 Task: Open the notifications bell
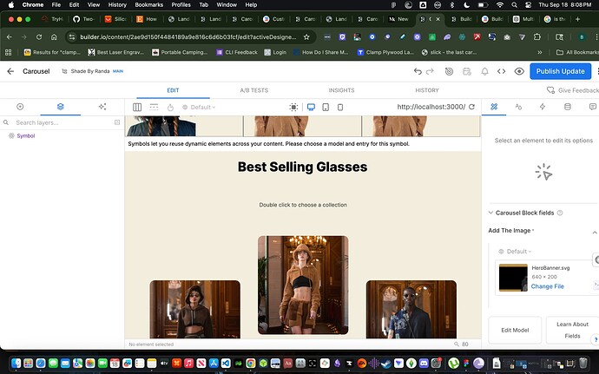pos(484,71)
